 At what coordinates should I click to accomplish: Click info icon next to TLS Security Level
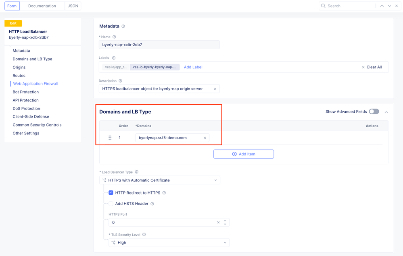tap(144, 235)
